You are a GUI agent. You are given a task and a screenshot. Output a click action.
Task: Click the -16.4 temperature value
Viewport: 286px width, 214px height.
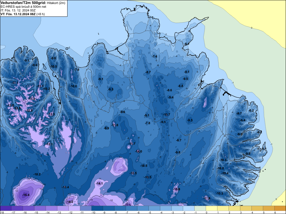tap(26, 195)
